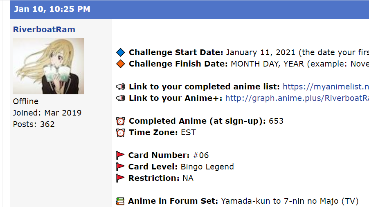369x207 pixels.
Task: Click the orange diamond beside Challenge Finish Date
Action: [x=120, y=64]
